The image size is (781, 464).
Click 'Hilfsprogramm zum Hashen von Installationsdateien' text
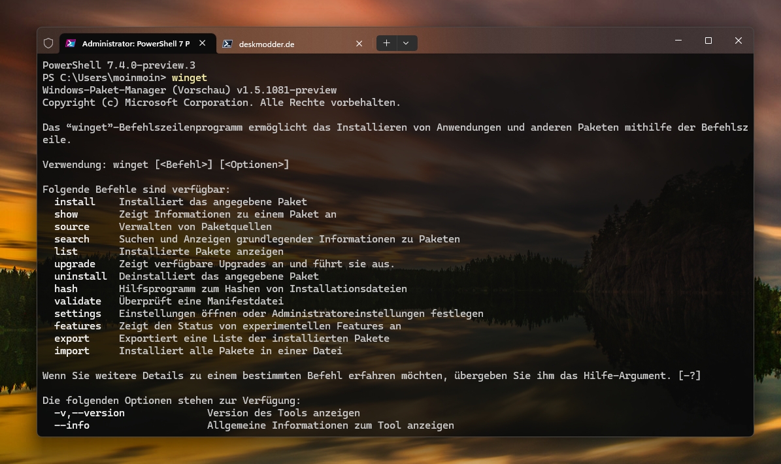point(263,289)
